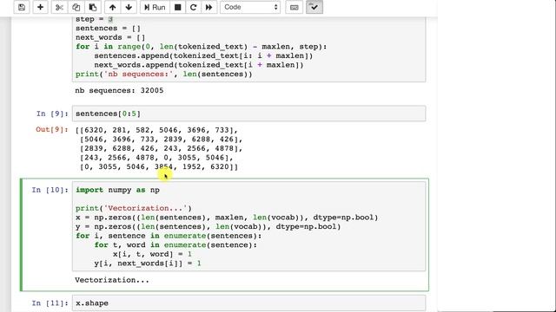The height and width of the screenshot is (312, 556).
Task: Click the 'Vectorization...' output text
Action: pos(112,280)
